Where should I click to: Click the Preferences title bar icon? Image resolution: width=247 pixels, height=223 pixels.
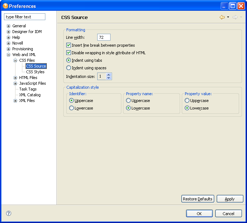[x=5, y=6]
